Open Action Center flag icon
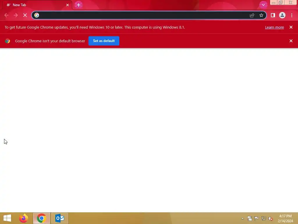Screen dimensions: 298x224 [x=257, y=218]
